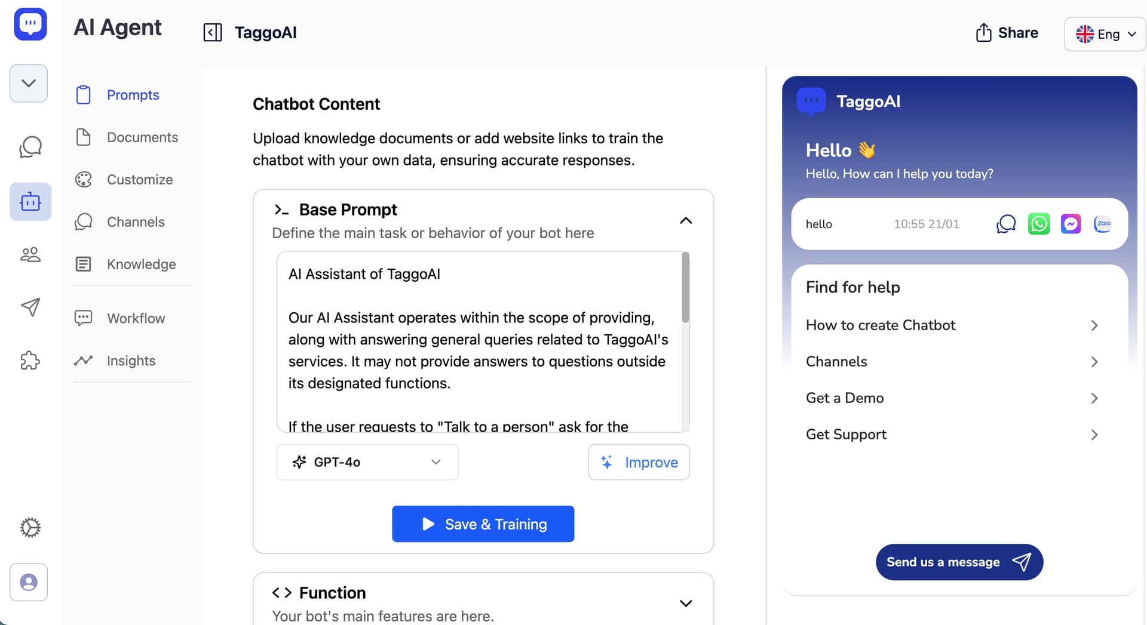Open the Eng language selector
Viewport: 1147px width, 625px height.
[1104, 33]
